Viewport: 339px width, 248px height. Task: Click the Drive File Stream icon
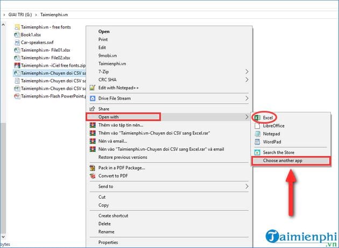[93, 98]
